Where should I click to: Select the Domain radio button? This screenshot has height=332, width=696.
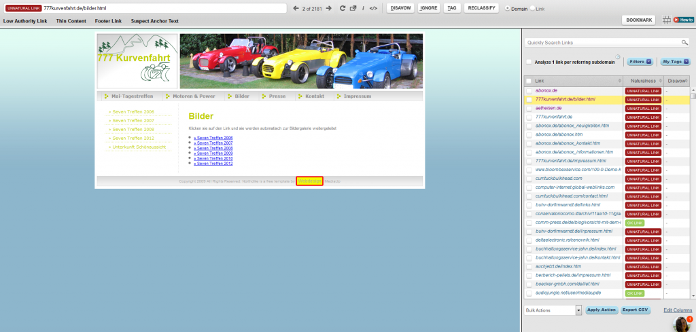(507, 8)
